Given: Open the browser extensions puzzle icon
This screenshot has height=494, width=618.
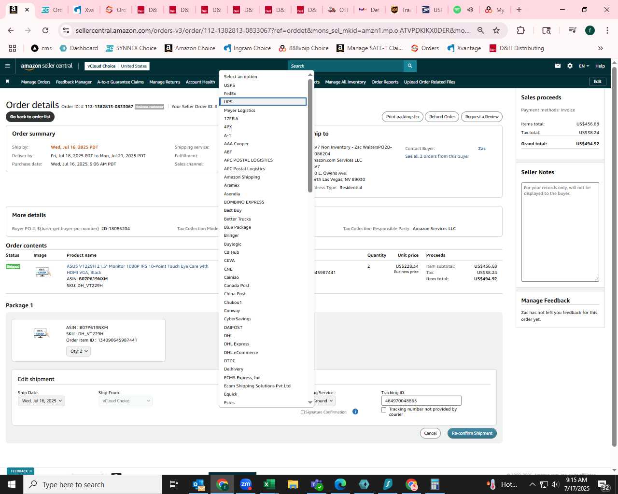Looking at the screenshot, I should click(x=520, y=30).
